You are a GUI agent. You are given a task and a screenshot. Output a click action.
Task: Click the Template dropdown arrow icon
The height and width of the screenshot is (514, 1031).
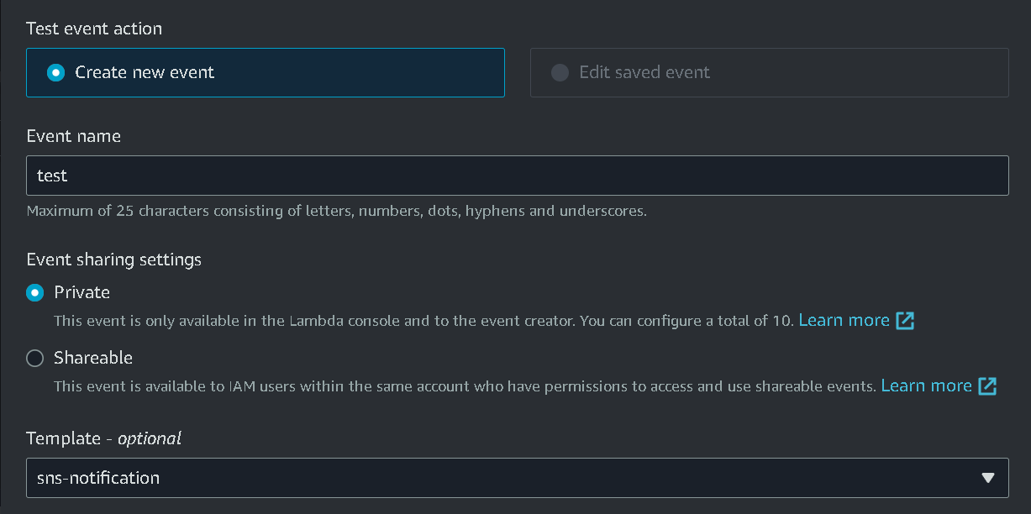(988, 478)
